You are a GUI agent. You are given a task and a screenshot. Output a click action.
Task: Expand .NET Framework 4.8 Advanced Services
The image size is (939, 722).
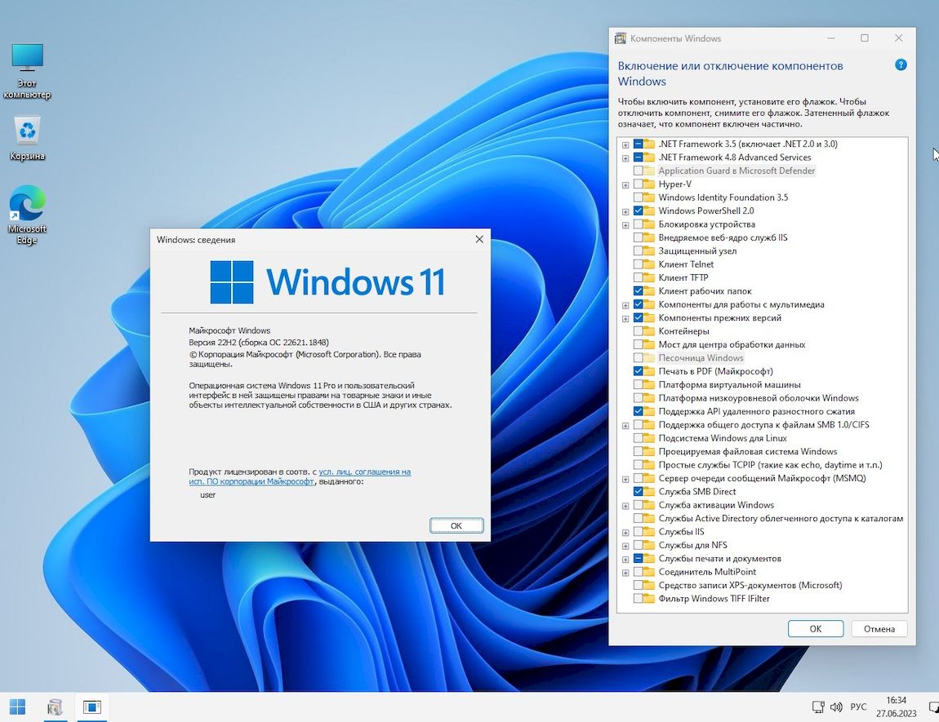click(625, 158)
